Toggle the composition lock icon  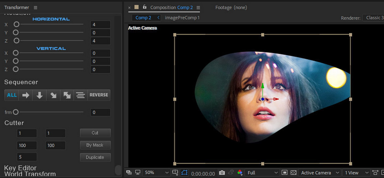[x=144, y=7]
